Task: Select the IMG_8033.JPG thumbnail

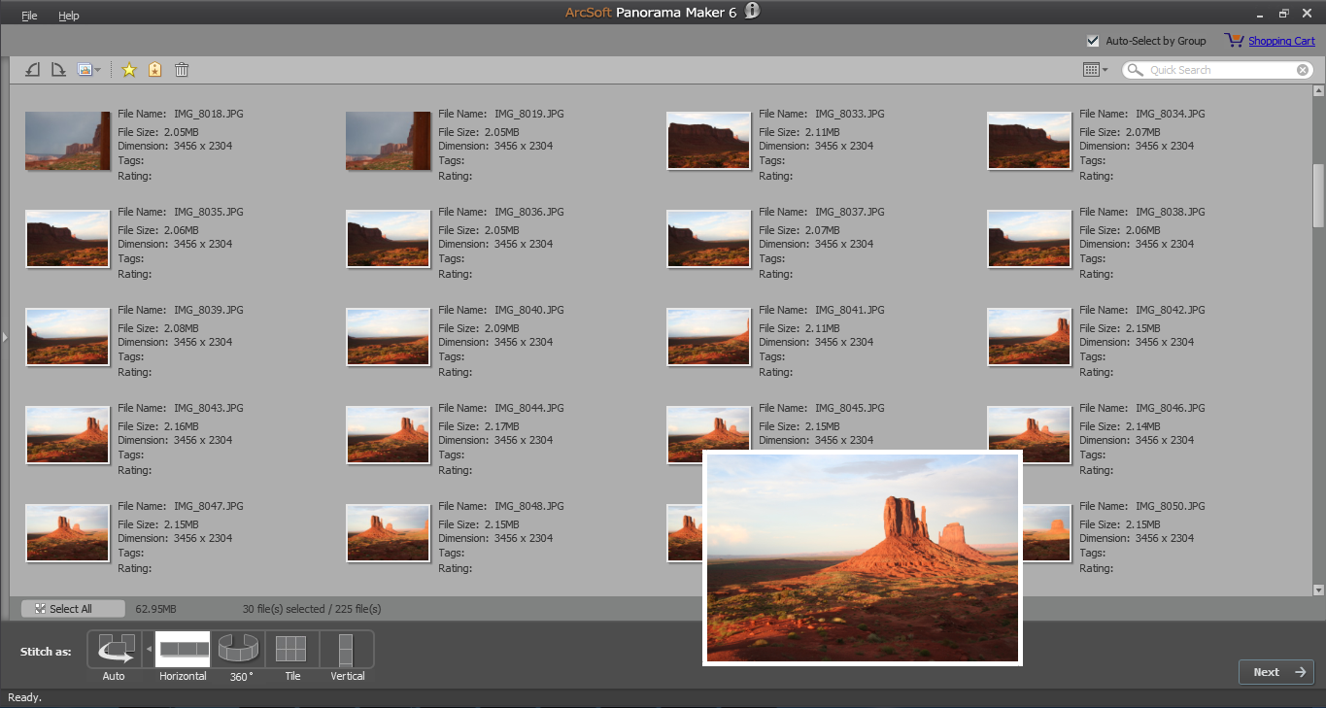Action: pyautogui.click(x=709, y=141)
